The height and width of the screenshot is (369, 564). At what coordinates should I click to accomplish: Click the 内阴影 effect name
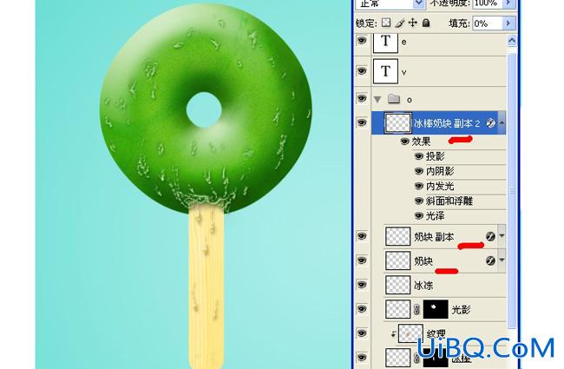coord(440,171)
